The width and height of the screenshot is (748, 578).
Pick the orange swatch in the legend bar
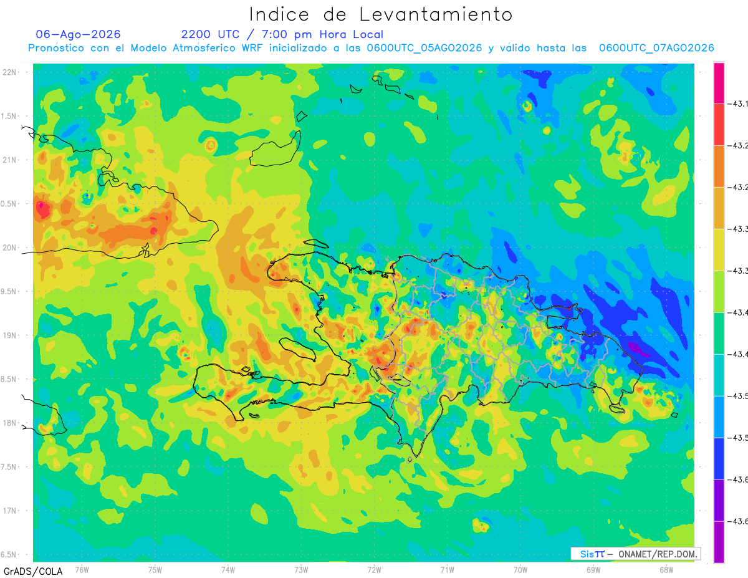(719, 166)
